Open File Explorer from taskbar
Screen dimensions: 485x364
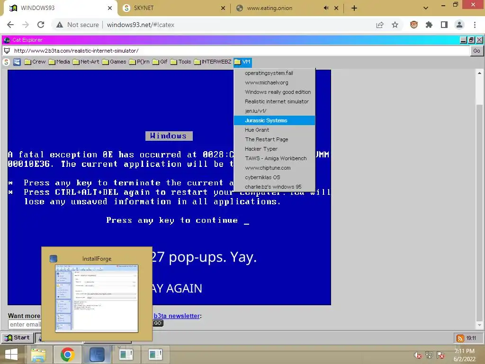pos(38,355)
